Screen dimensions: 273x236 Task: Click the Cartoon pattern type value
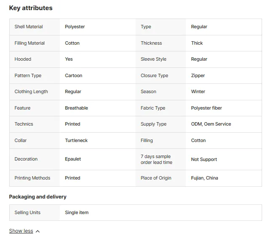pyautogui.click(x=74, y=75)
